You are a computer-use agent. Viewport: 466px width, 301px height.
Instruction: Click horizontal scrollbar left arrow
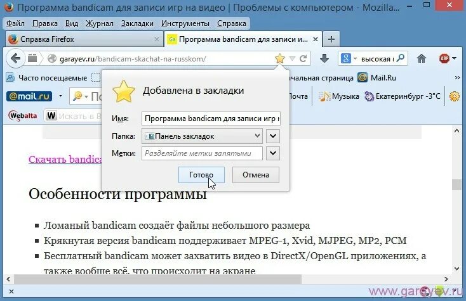[8, 279]
